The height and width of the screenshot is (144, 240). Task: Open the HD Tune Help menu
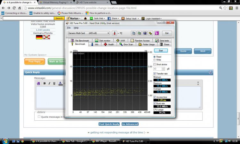[x=76, y=28]
